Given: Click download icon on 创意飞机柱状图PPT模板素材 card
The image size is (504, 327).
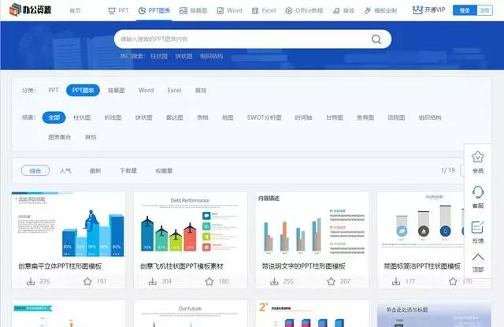Looking at the screenshot, I should (152, 281).
